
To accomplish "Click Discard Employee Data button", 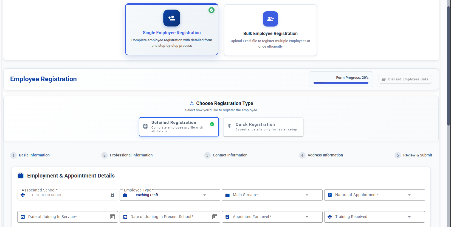I will click(405, 79).
